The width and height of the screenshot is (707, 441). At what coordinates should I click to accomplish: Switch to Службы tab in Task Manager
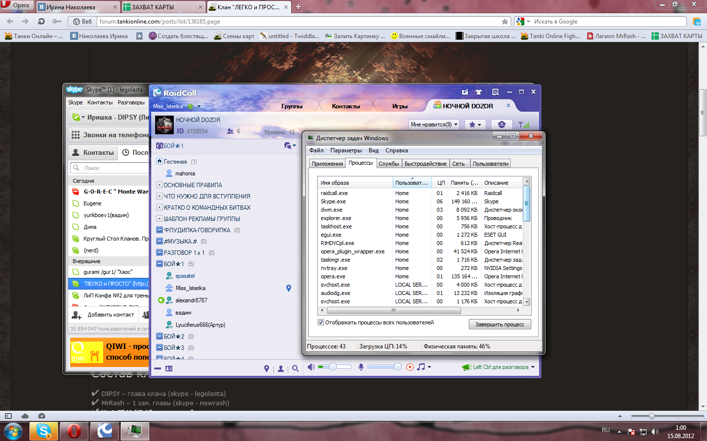pyautogui.click(x=389, y=164)
